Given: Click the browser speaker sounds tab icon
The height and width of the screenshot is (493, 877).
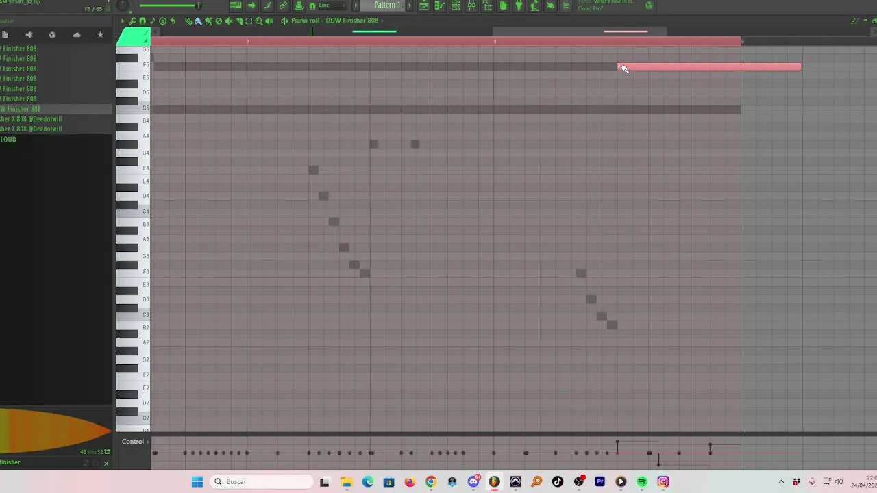Looking at the screenshot, I should coord(29,35).
